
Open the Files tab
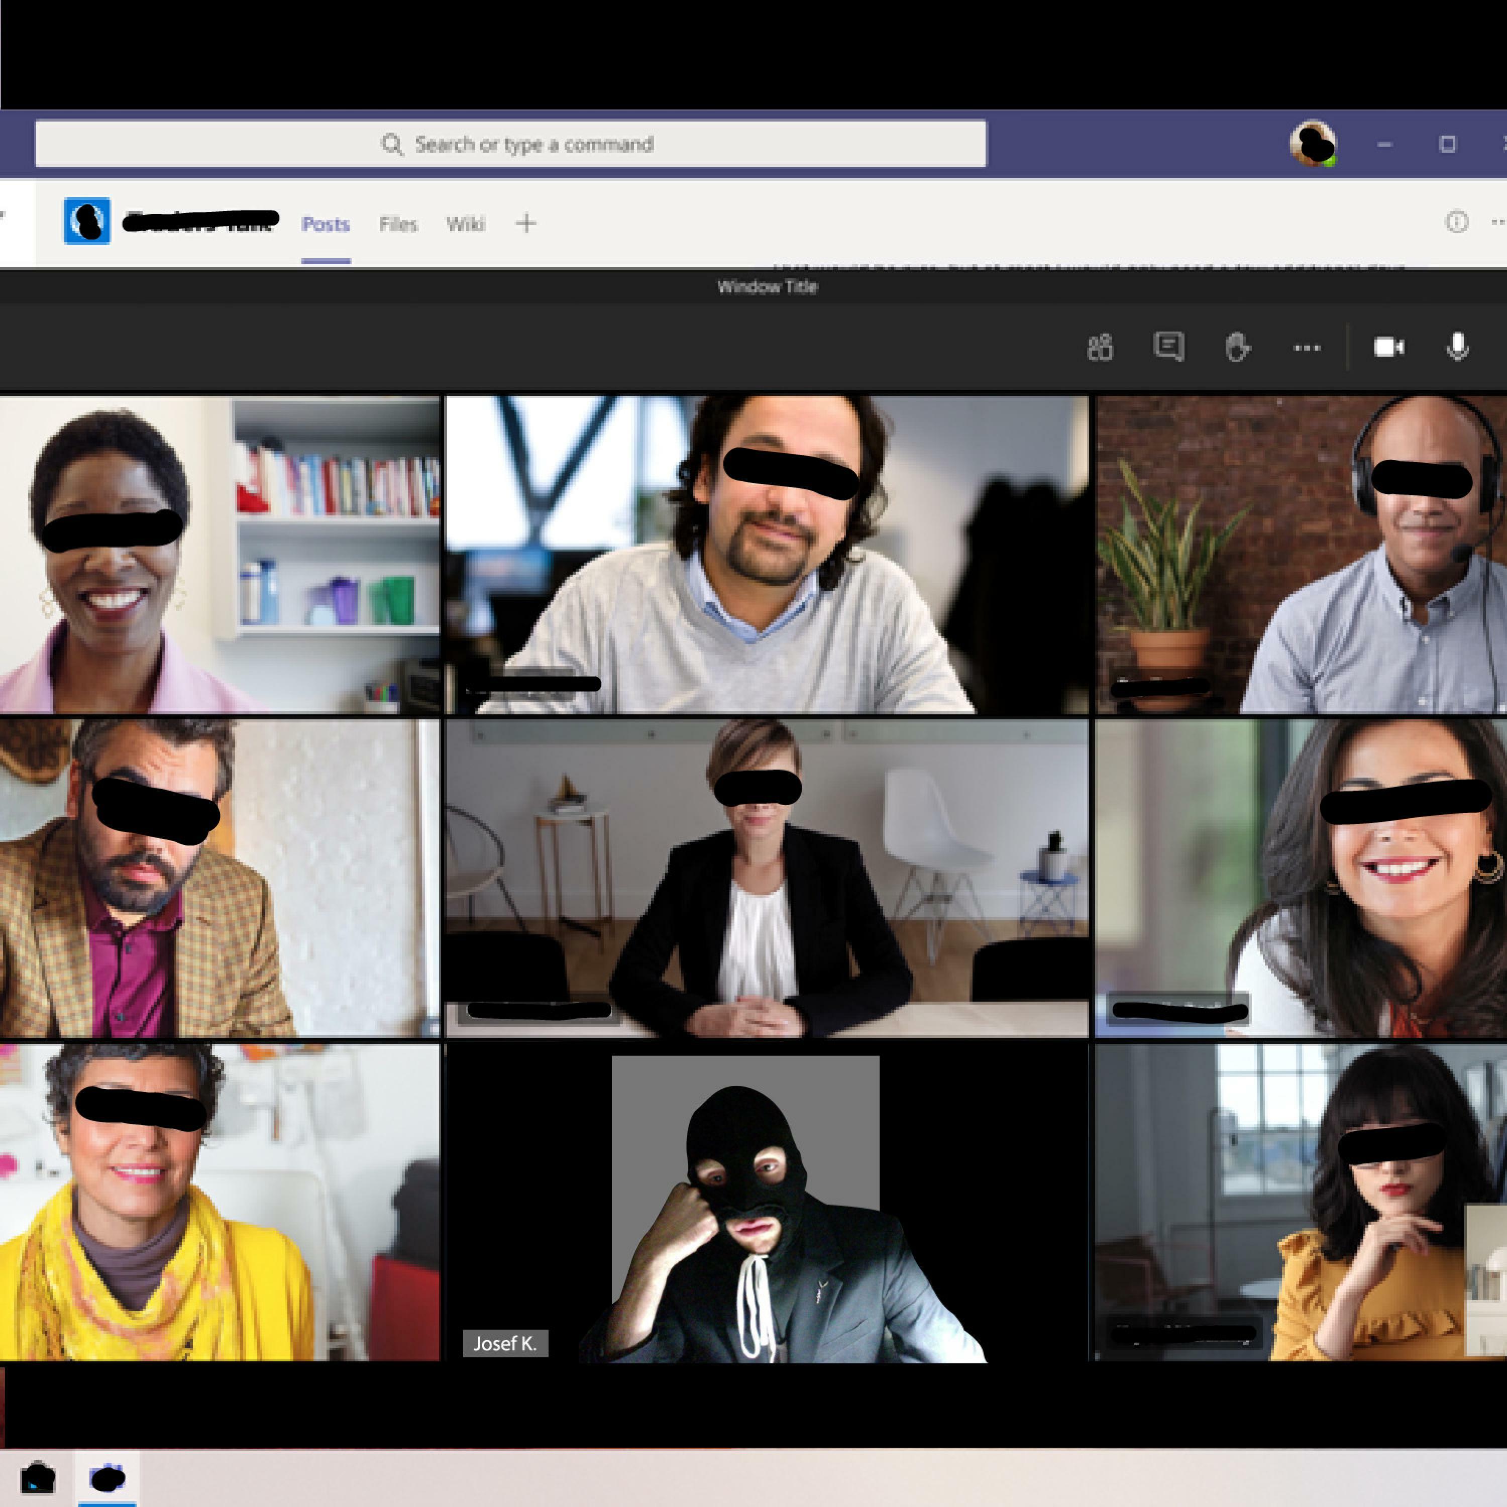pyautogui.click(x=398, y=225)
